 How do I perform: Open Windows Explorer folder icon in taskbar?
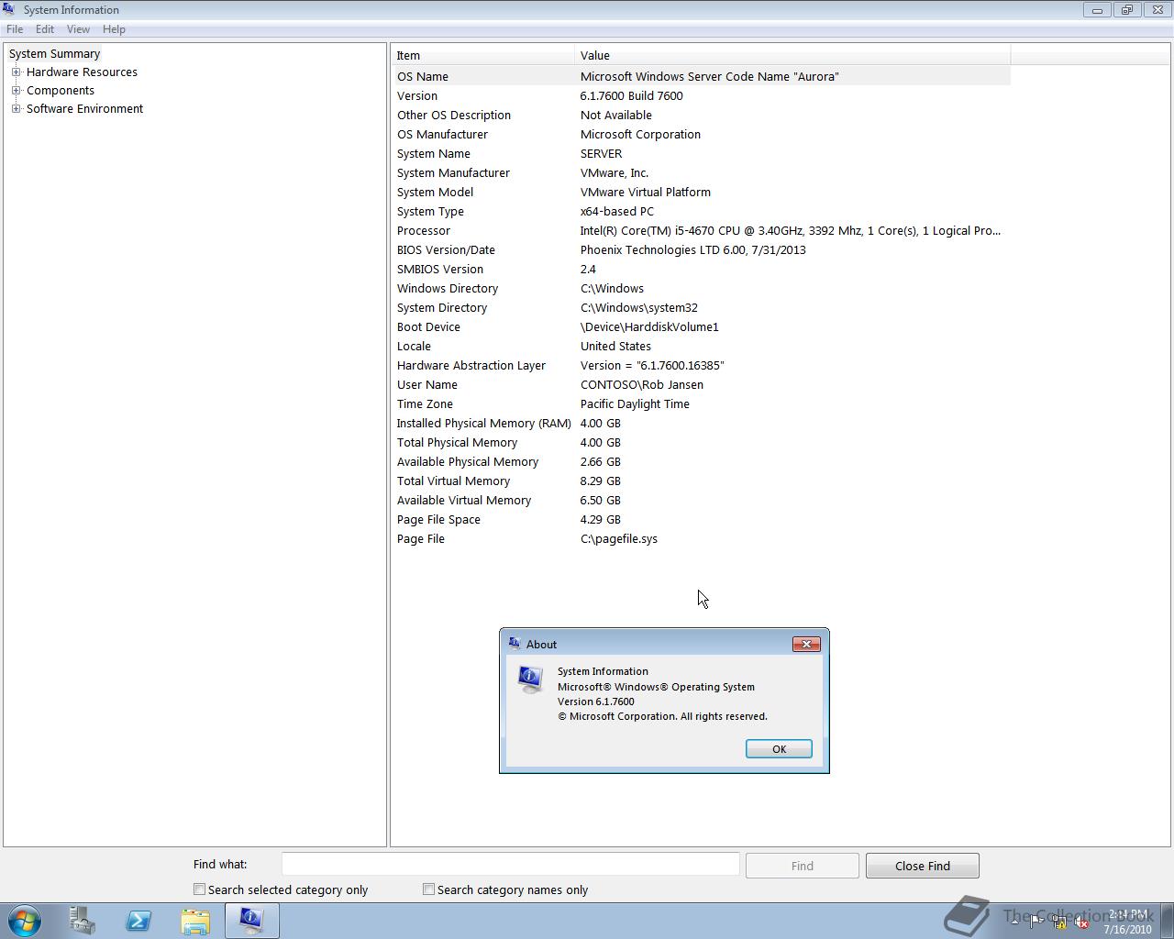pos(195,921)
